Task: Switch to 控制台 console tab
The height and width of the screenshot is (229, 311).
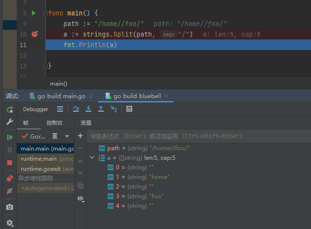Action: click(x=54, y=123)
